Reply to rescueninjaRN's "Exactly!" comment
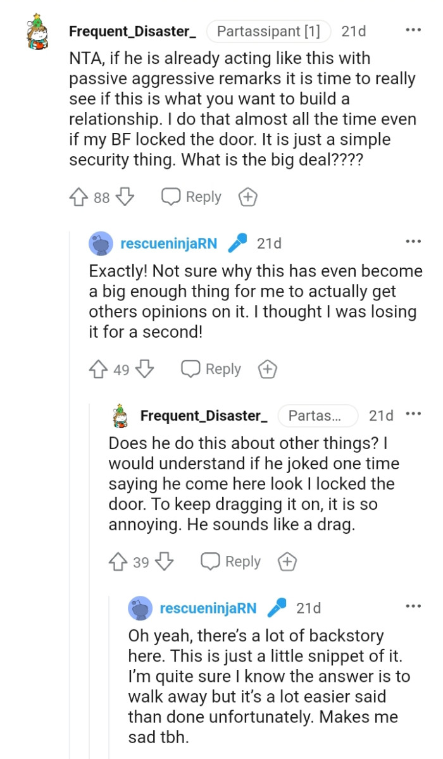The image size is (443, 759). (x=209, y=369)
